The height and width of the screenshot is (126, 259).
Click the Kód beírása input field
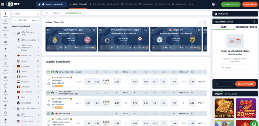[x=235, y=68]
